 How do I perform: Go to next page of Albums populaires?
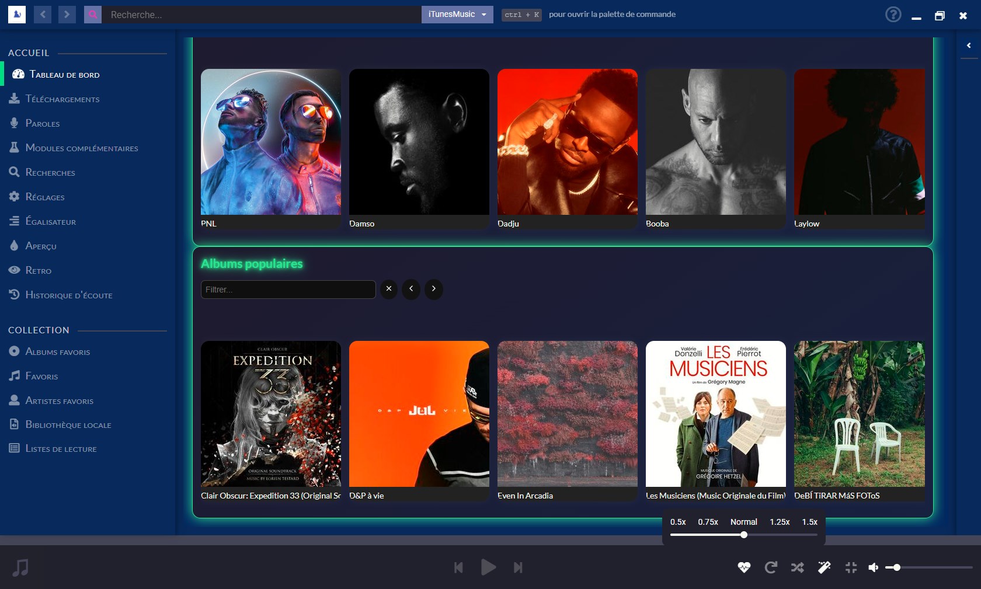(433, 289)
